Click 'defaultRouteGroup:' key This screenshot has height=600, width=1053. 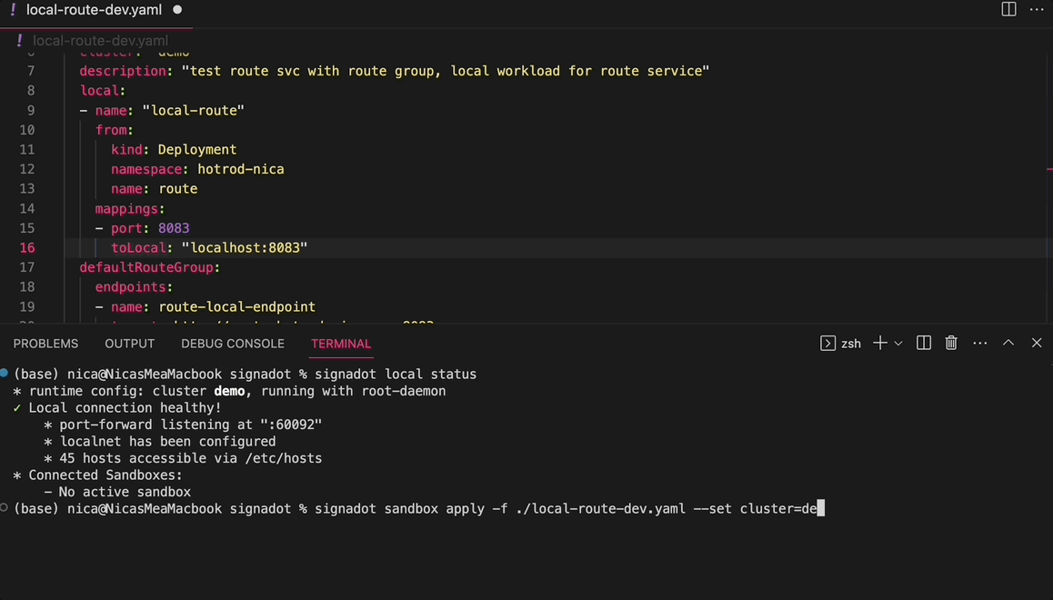click(150, 267)
